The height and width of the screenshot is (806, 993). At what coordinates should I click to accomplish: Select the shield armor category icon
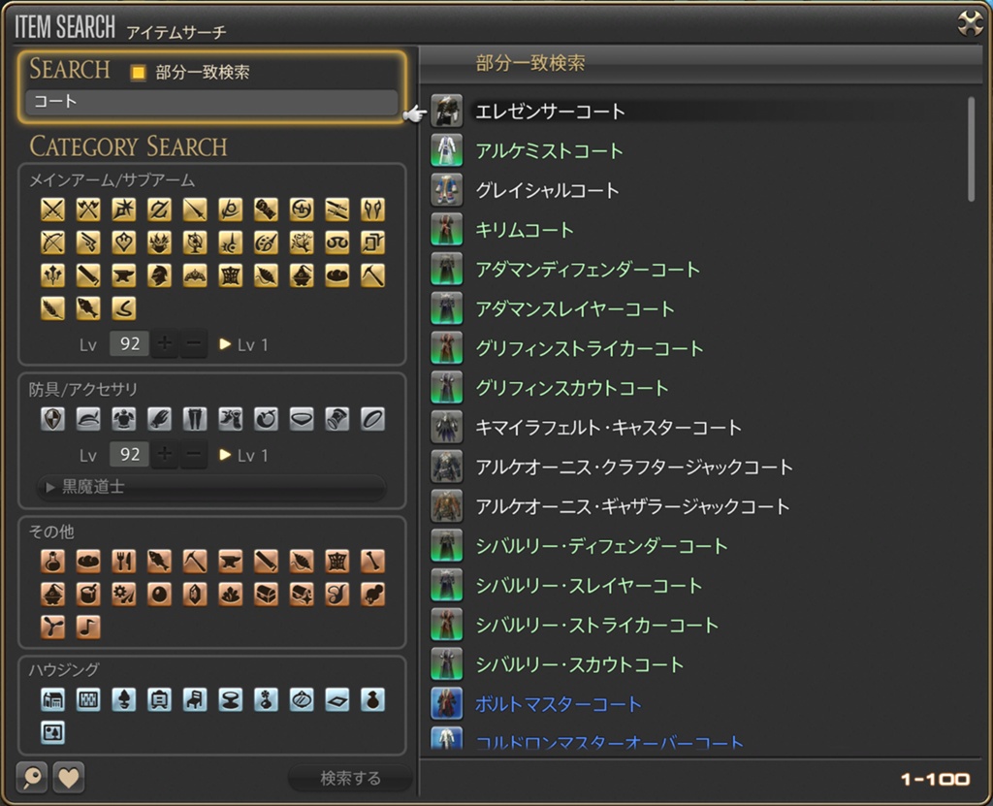52,419
